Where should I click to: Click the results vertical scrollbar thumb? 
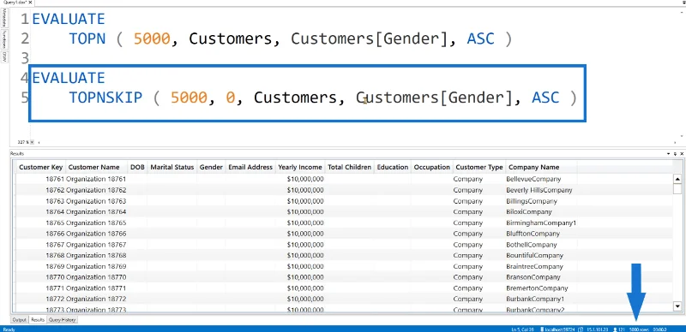click(x=677, y=189)
